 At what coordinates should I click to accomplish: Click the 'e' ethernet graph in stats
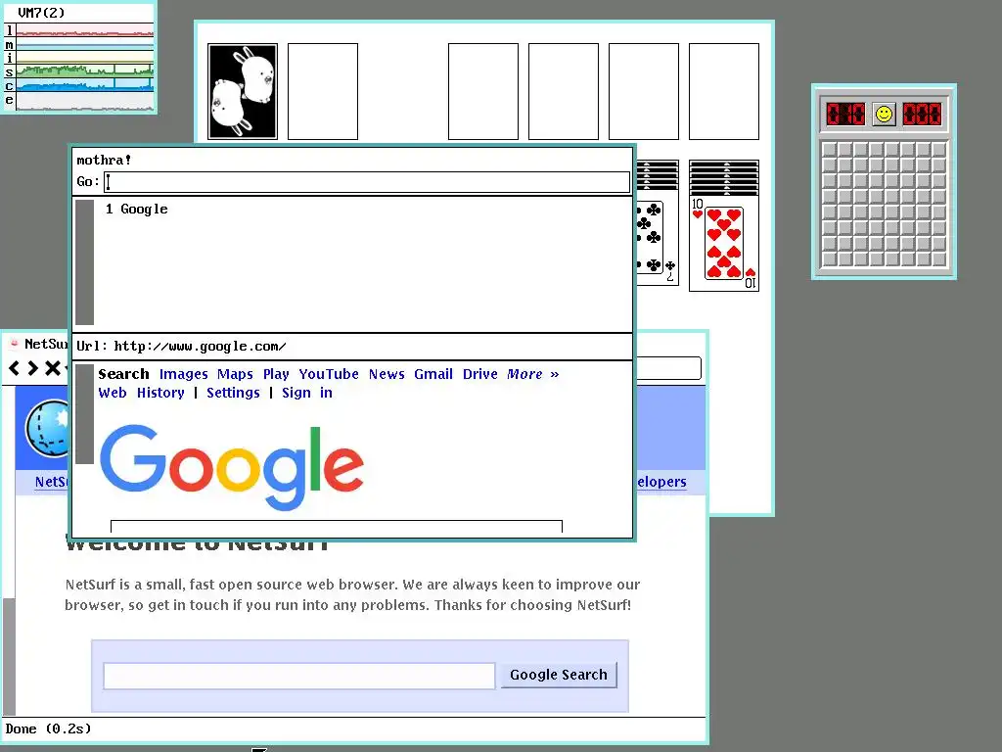[x=84, y=101]
